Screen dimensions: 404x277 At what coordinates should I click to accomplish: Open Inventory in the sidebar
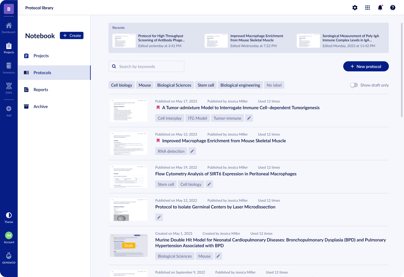pos(9,68)
